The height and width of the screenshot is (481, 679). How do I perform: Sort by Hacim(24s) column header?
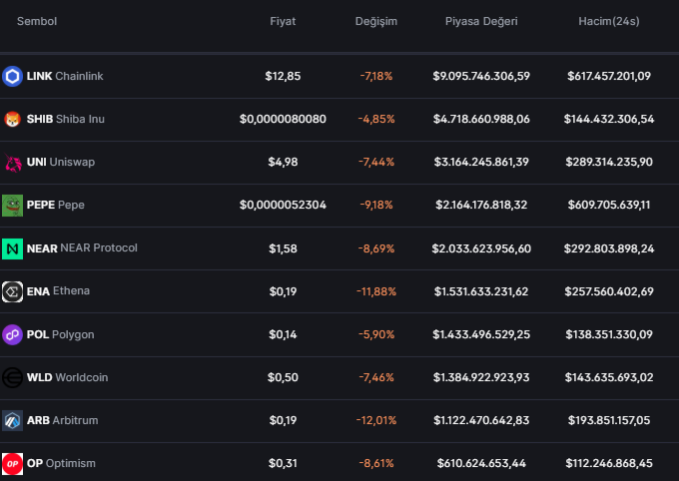609,21
